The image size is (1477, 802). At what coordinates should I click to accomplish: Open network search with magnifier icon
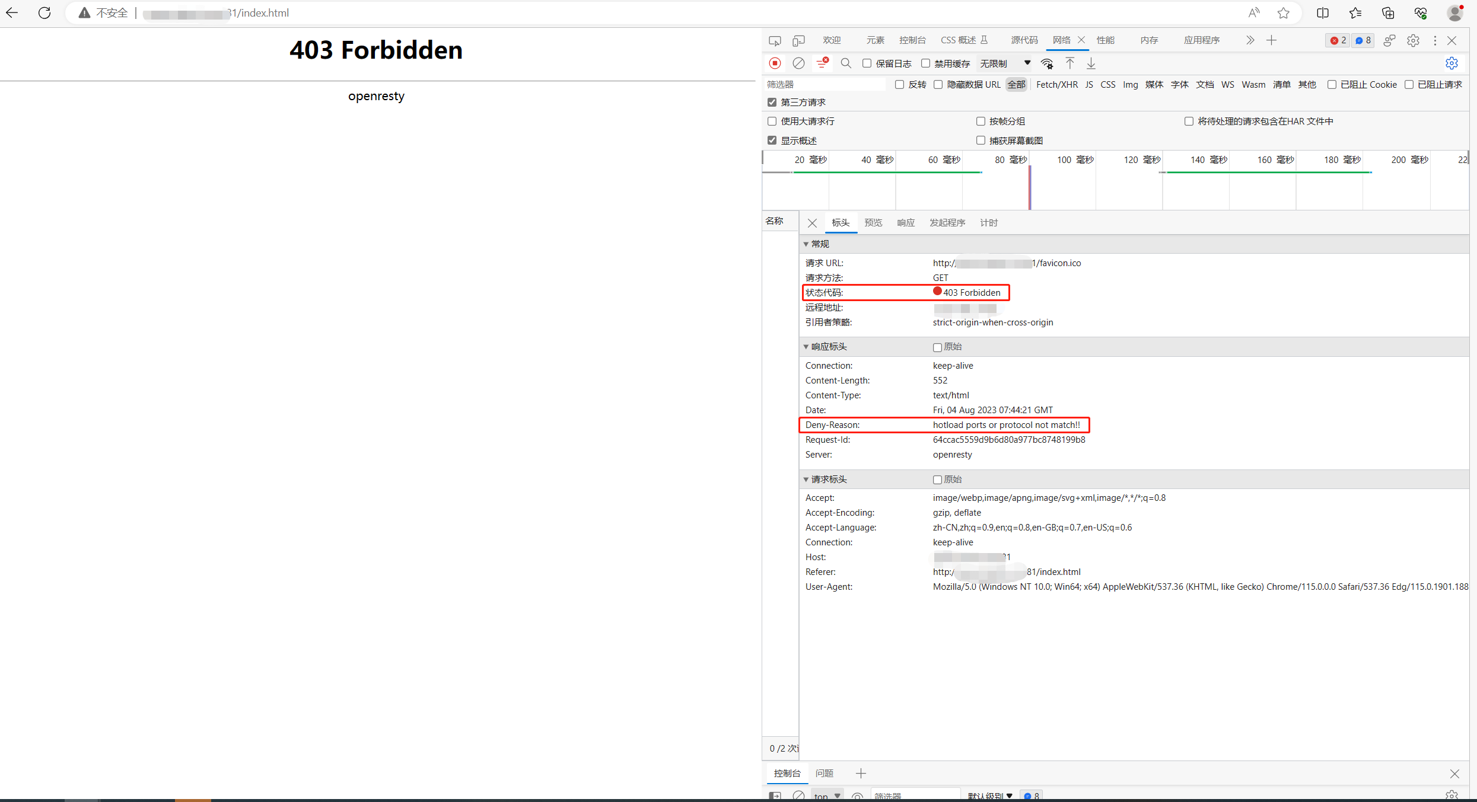[x=846, y=63]
